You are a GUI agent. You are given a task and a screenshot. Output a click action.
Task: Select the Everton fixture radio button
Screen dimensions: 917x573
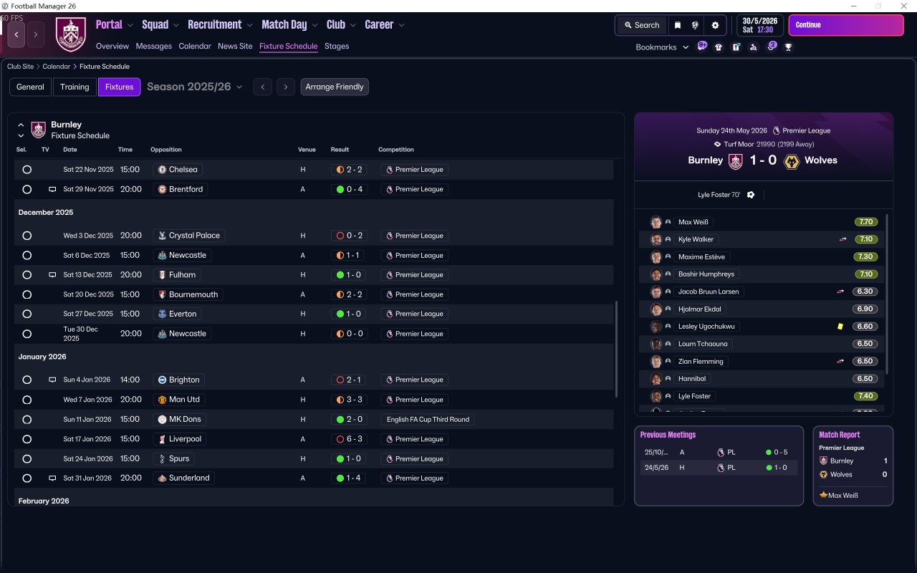tap(27, 314)
